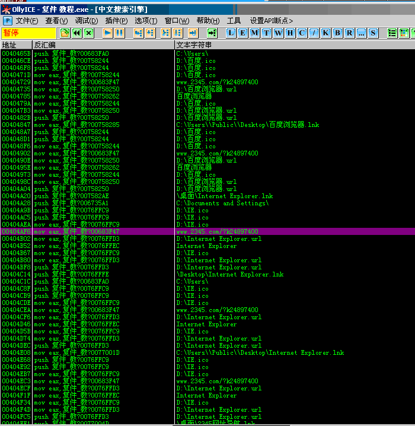Select the row at address 00404F1F
This screenshot has height=426, width=415.
coord(207,395)
